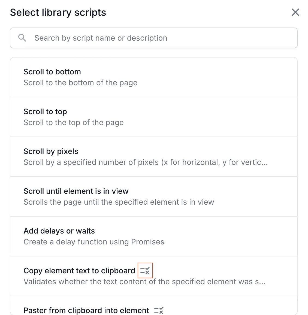This screenshot has width=308, height=315.
Task: Select "Copy element text to clipboard" title
Action: pos(79,271)
